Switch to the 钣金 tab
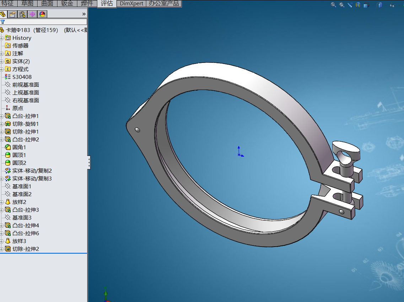404x302 pixels. pos(67,3)
